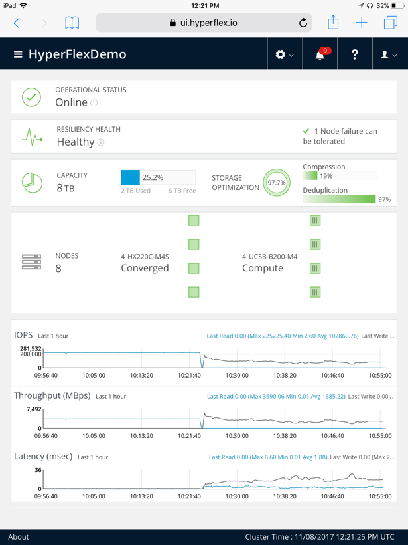Image resolution: width=408 pixels, height=545 pixels.
Task: Click the blue 25.2% capacity bar
Action: (x=131, y=177)
